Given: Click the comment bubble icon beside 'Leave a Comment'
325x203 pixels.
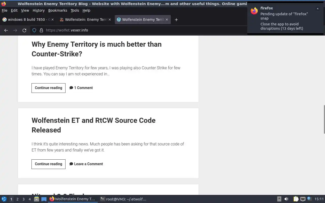Looking at the screenshot, I should [x=71, y=164].
